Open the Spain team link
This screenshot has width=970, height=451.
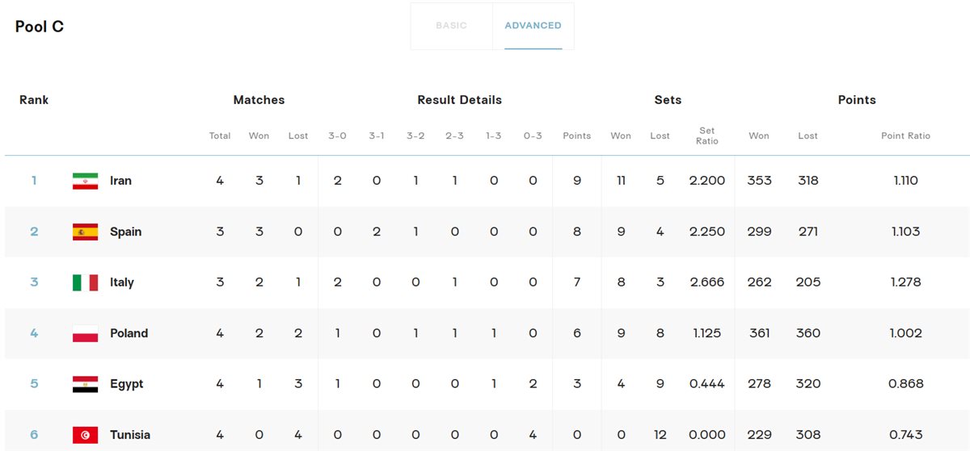point(125,232)
